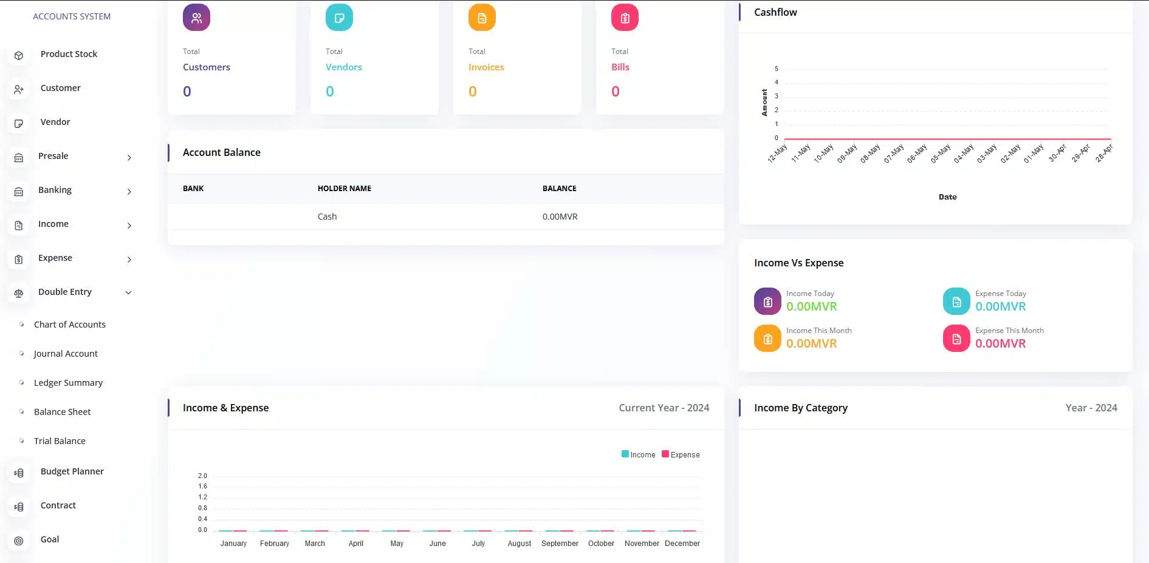Viewport: 1149px width, 563px height.
Task: Click the Budget Planner coins icon
Action: click(19, 473)
